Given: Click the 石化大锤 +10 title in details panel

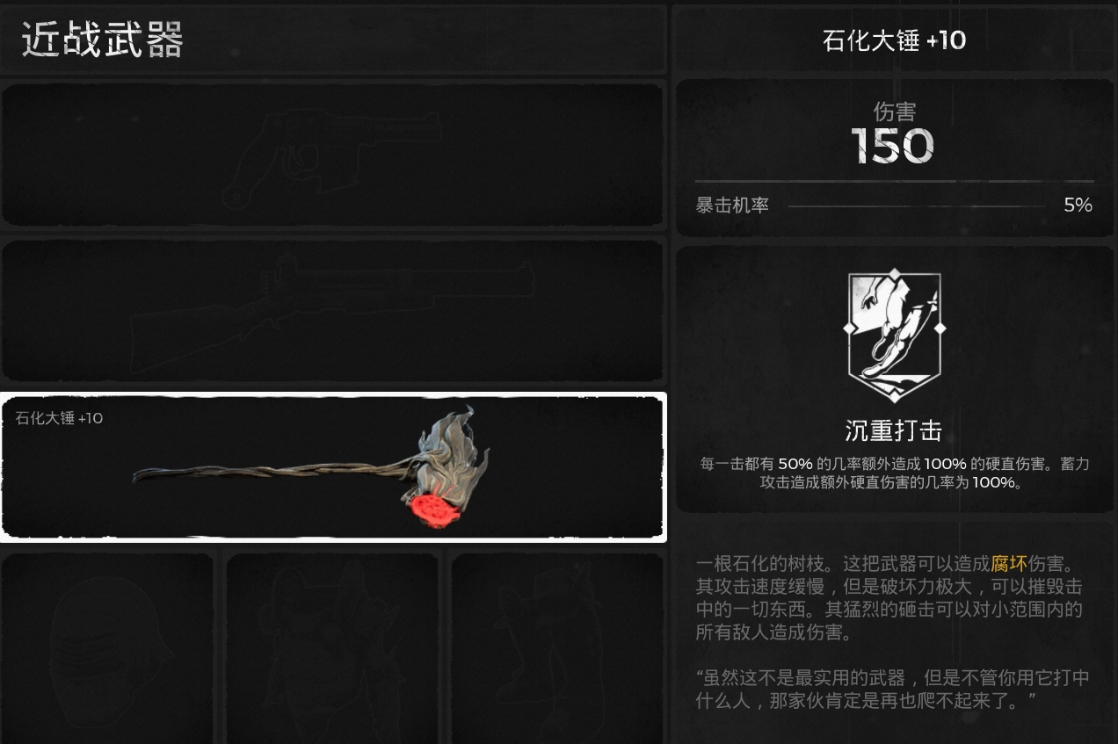Looking at the screenshot, I should click(894, 40).
